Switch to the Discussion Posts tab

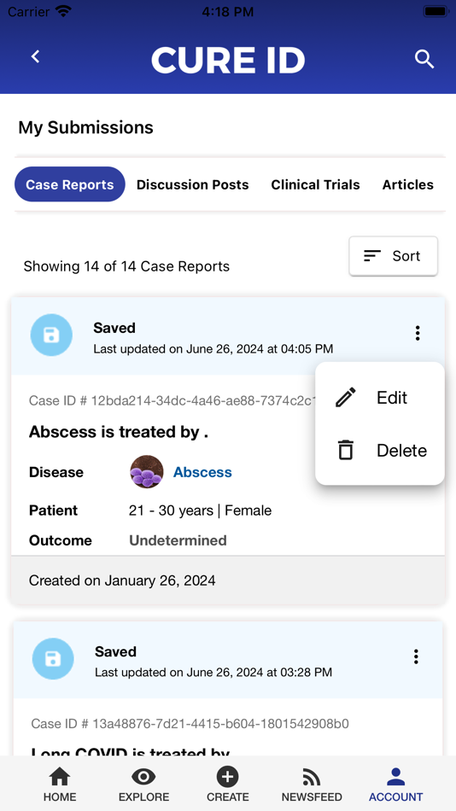pyautogui.click(x=192, y=184)
